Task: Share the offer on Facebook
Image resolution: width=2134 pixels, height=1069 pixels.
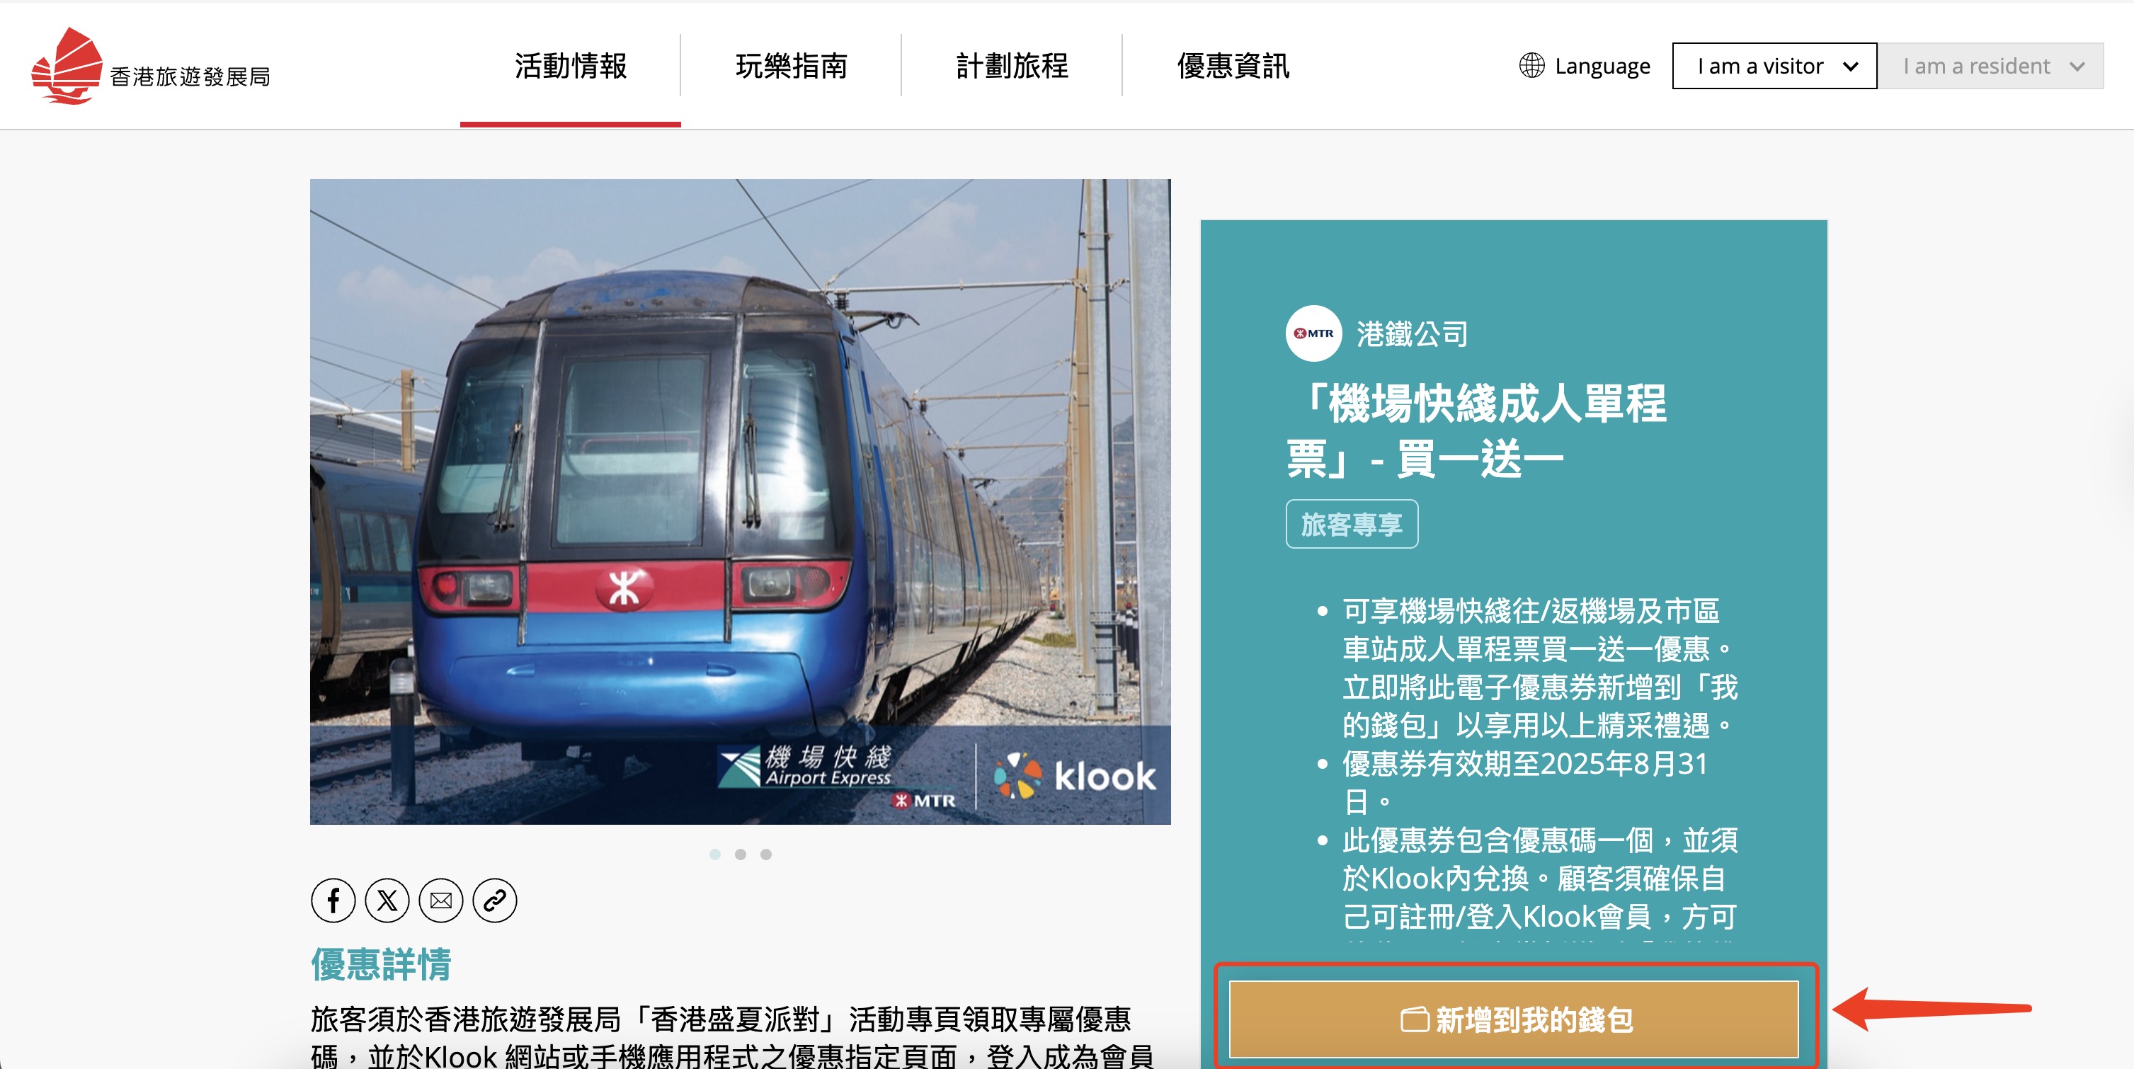Action: click(x=333, y=900)
